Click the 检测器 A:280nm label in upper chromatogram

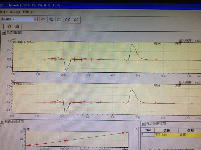click(x=24, y=42)
